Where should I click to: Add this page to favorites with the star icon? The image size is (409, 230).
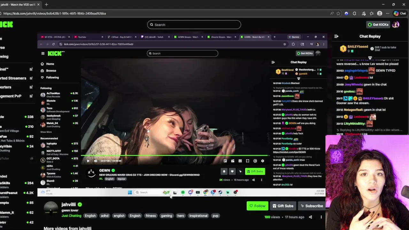[338, 13]
